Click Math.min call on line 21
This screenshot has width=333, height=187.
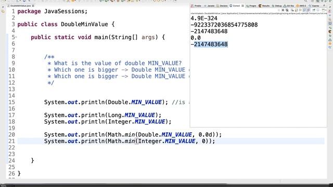[121, 141]
